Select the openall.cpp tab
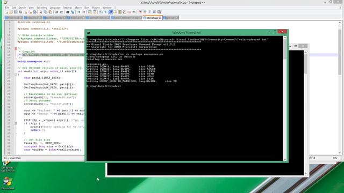The width and height of the screenshot is (344, 193). pyautogui.click(x=152, y=18)
